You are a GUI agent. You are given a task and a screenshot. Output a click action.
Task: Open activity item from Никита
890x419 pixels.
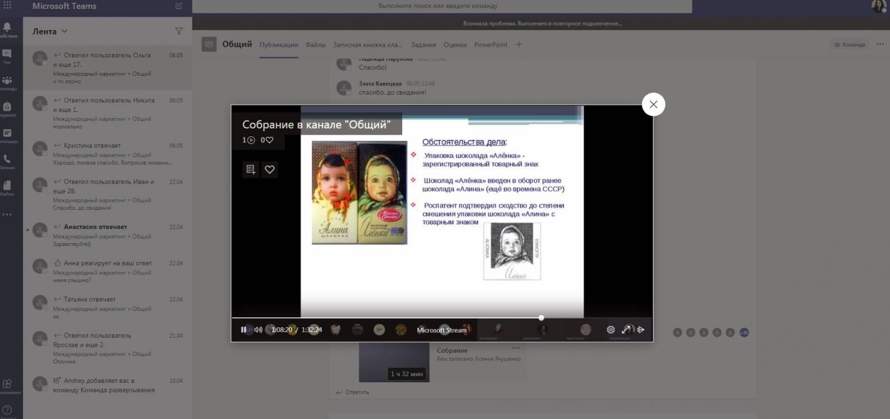tap(107, 113)
